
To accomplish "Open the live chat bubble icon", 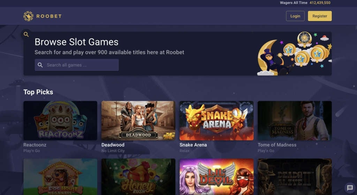I will (350, 188).
